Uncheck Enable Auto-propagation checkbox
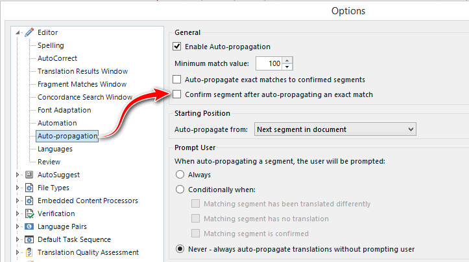The width and height of the screenshot is (469, 262). (x=177, y=46)
